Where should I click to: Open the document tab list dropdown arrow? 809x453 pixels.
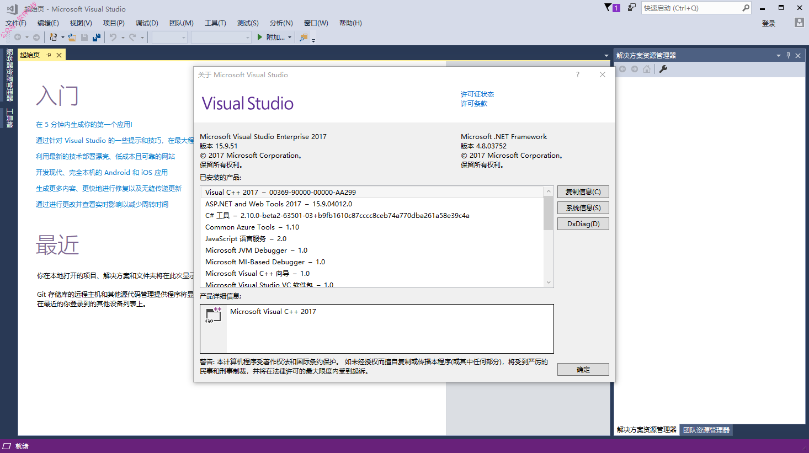point(606,55)
